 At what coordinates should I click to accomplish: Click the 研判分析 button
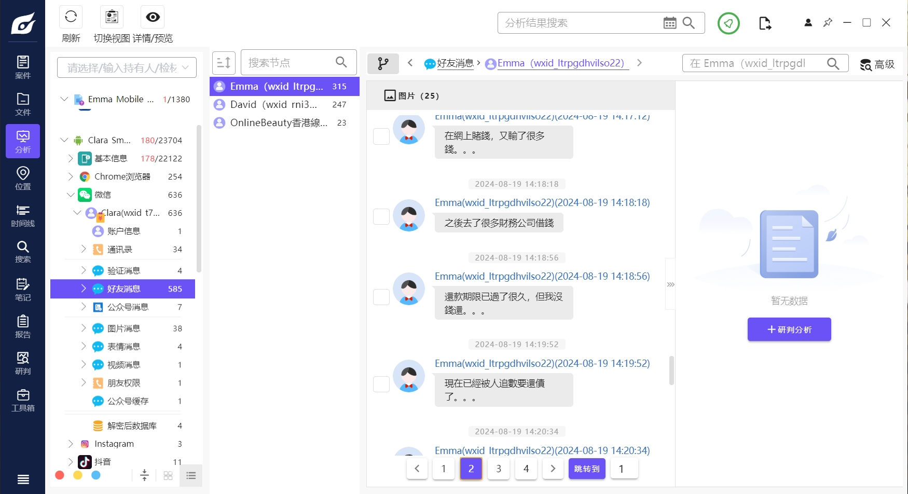789,330
